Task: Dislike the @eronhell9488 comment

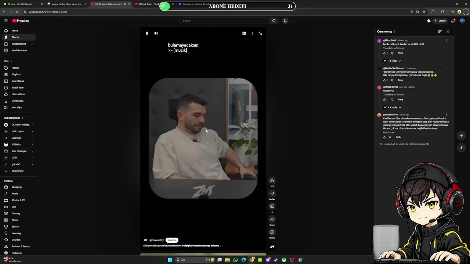Action: tap(390, 137)
